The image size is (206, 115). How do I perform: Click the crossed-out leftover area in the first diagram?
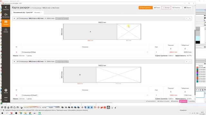(x=129, y=32)
